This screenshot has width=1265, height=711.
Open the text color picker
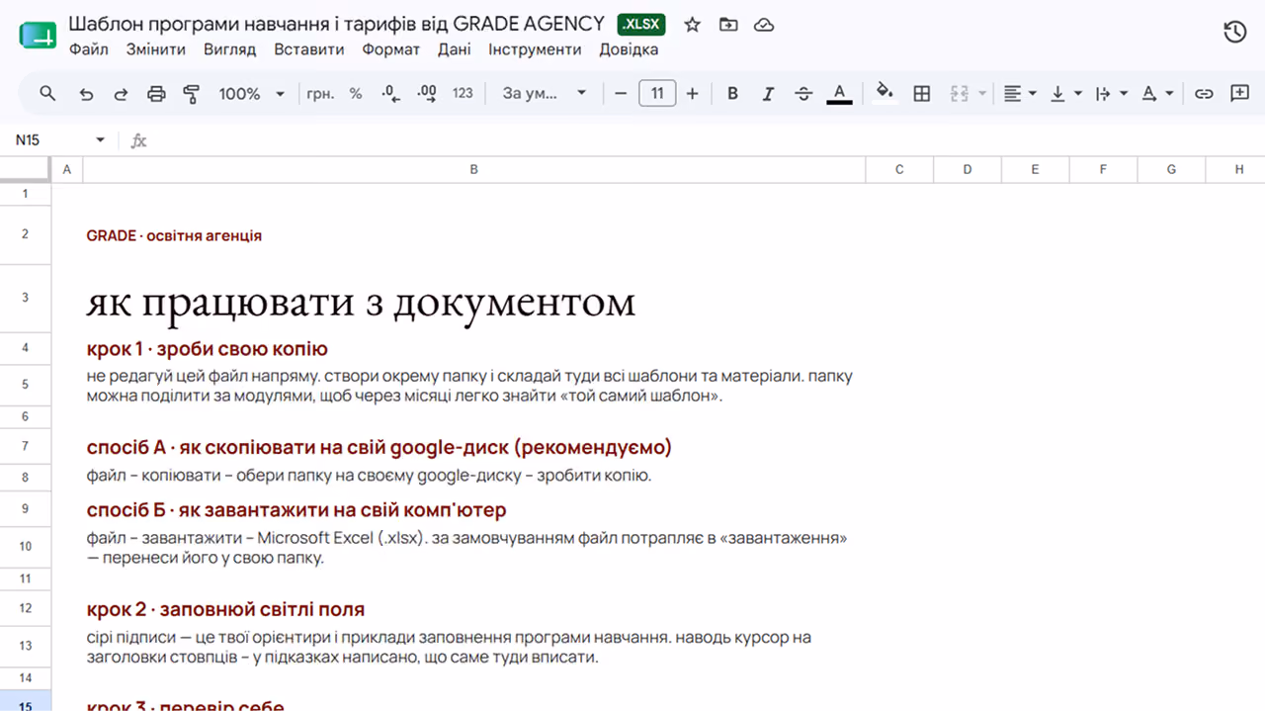click(839, 94)
